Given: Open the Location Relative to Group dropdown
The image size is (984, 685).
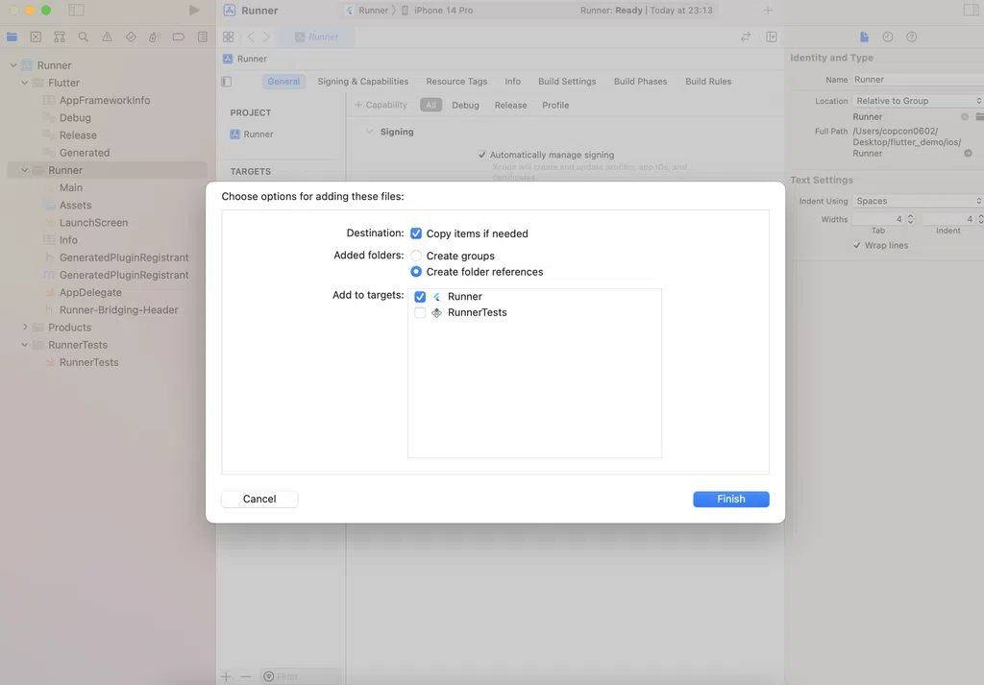Looking at the screenshot, I should pyautogui.click(x=918, y=101).
